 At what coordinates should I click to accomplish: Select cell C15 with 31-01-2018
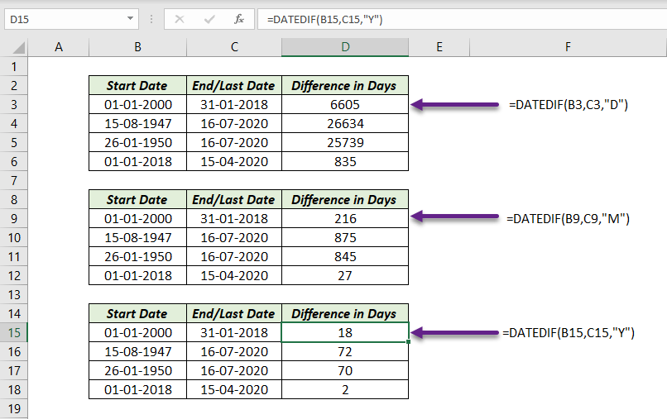coord(234,332)
